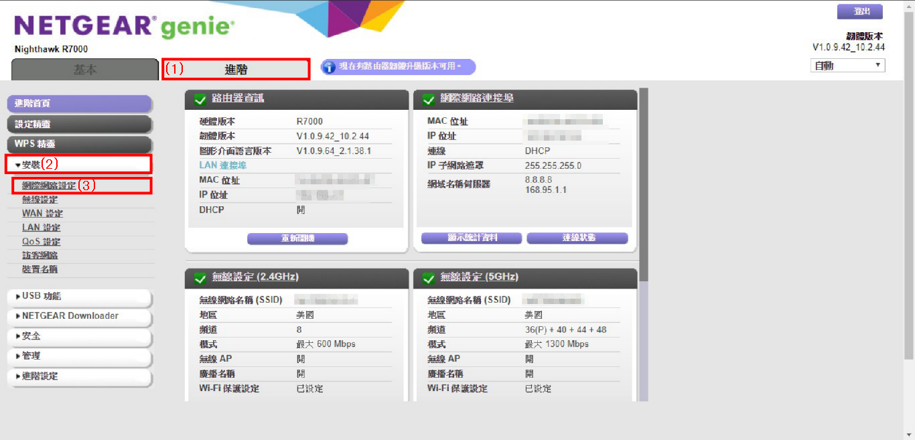Click the NETGEAR genie logo

tap(125, 26)
